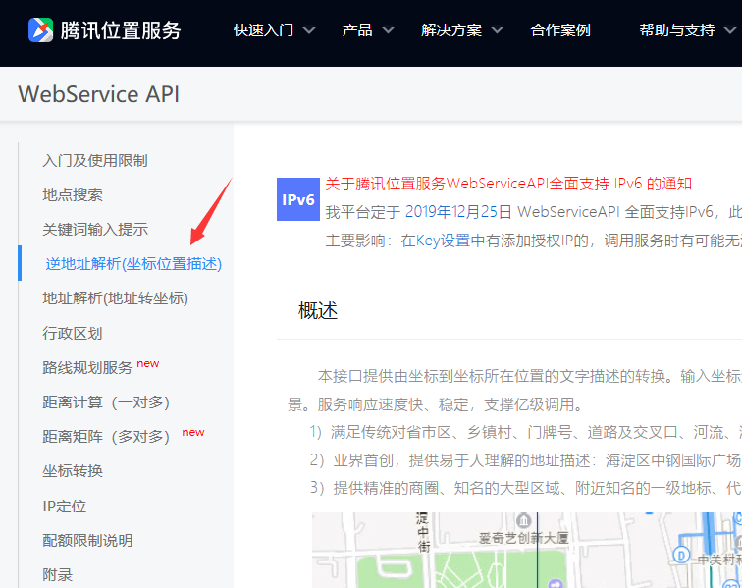
Task: Click the 2019年12月25日 date link
Action: click(x=458, y=212)
